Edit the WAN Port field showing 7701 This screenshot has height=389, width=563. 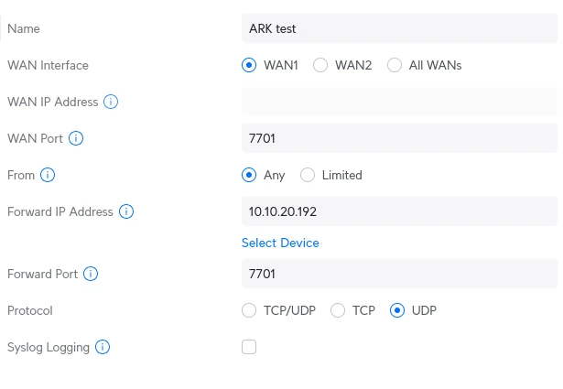click(399, 138)
